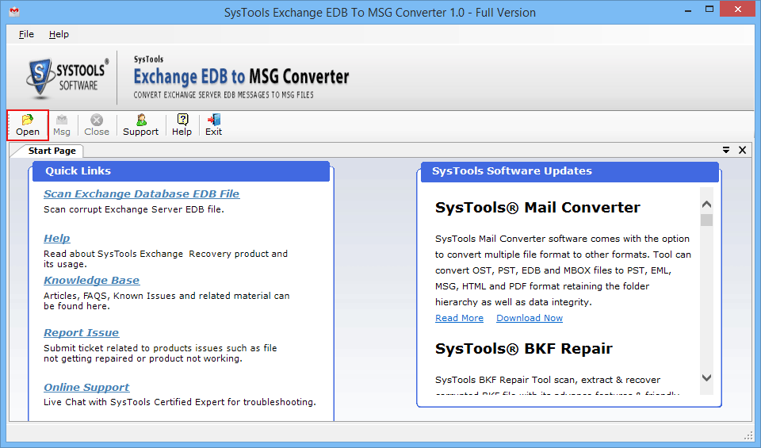Viewport: 761px width, 448px height.
Task: Click the Report Issue link
Action: 81,332
